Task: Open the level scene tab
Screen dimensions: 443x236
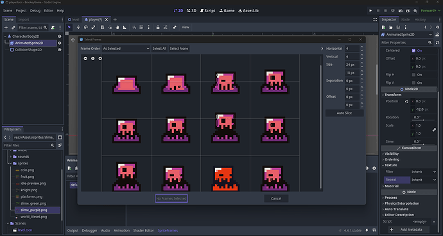Action: tap(73, 20)
